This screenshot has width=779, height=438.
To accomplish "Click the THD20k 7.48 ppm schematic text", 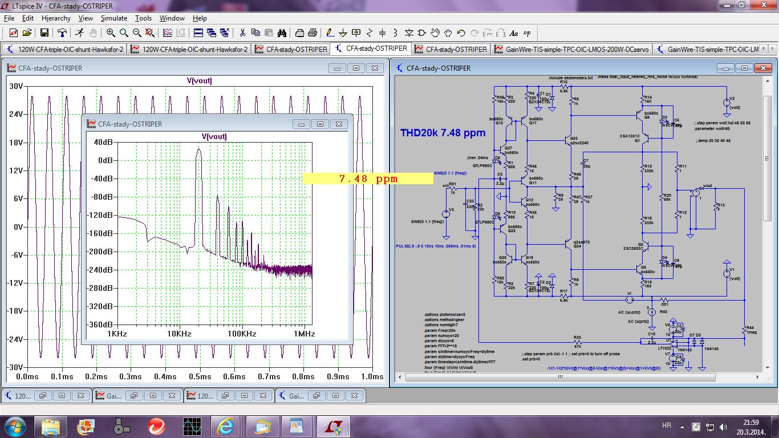I will [x=443, y=133].
